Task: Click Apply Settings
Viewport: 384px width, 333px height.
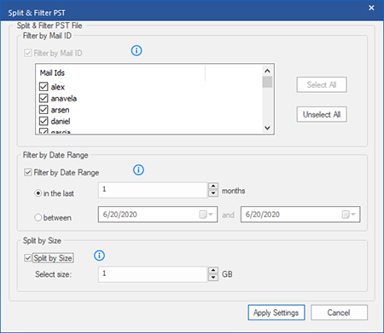Action: 276,313
